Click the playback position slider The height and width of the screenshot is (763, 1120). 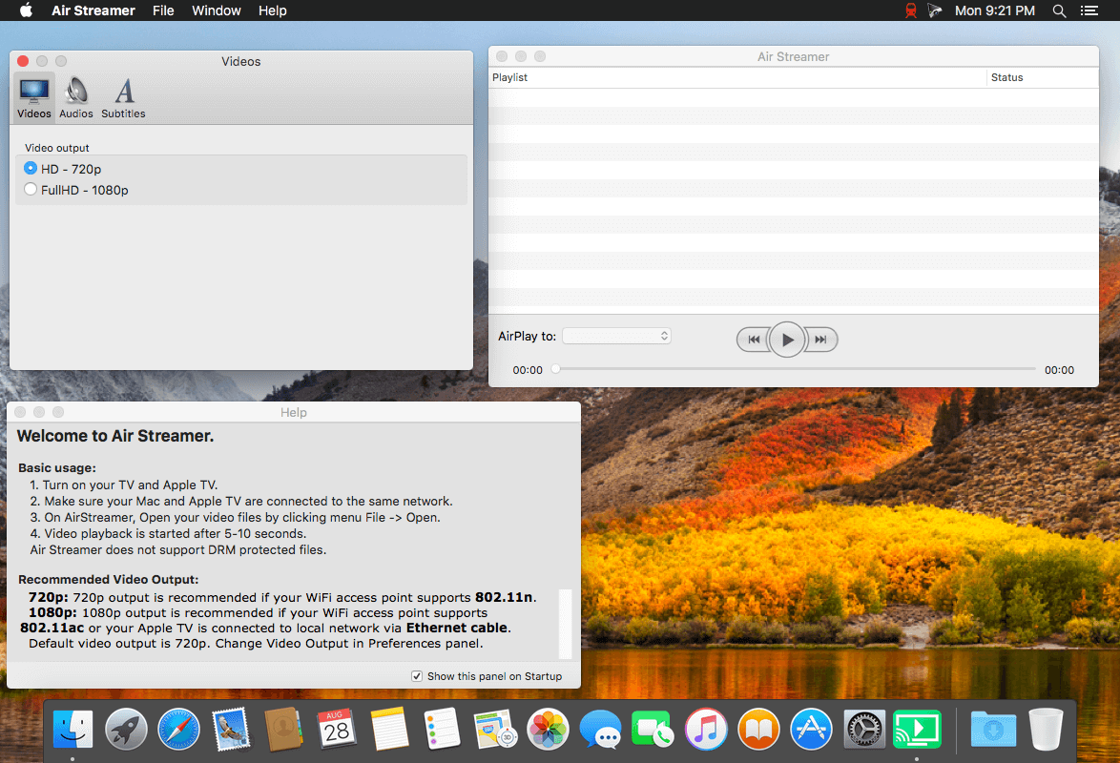[x=795, y=369]
